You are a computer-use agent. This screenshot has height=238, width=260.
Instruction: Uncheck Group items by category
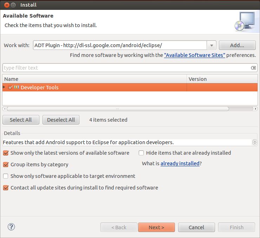pos(6,165)
